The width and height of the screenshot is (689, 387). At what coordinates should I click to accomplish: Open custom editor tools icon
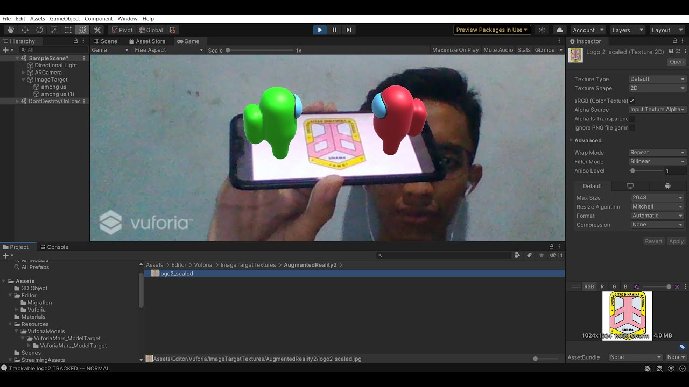click(x=97, y=30)
